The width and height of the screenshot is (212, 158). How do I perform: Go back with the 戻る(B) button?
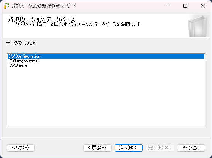tap(97, 148)
